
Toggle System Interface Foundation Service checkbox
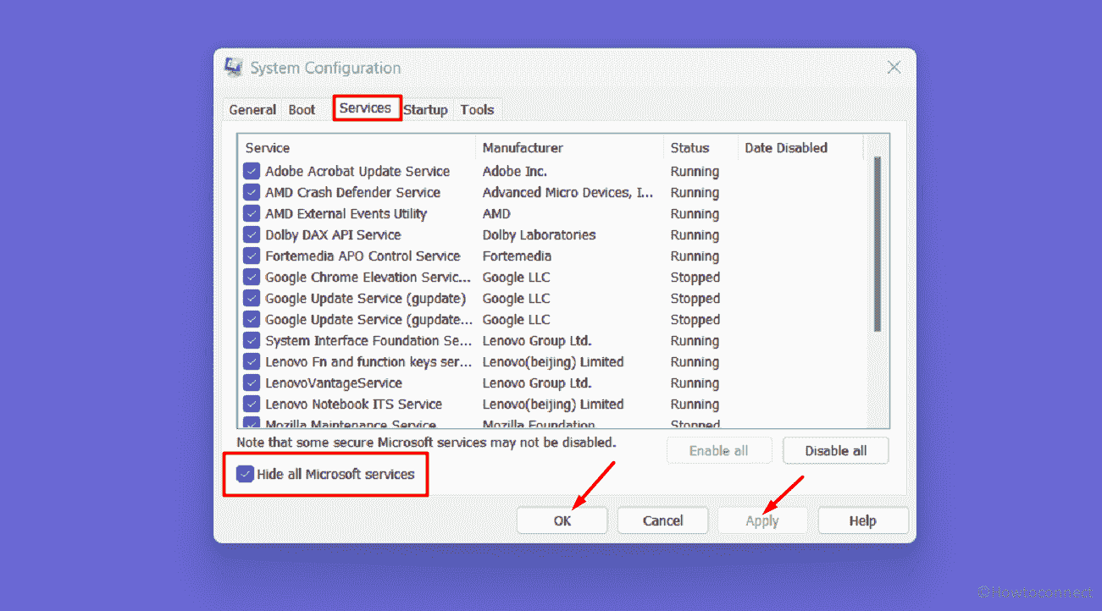252,340
